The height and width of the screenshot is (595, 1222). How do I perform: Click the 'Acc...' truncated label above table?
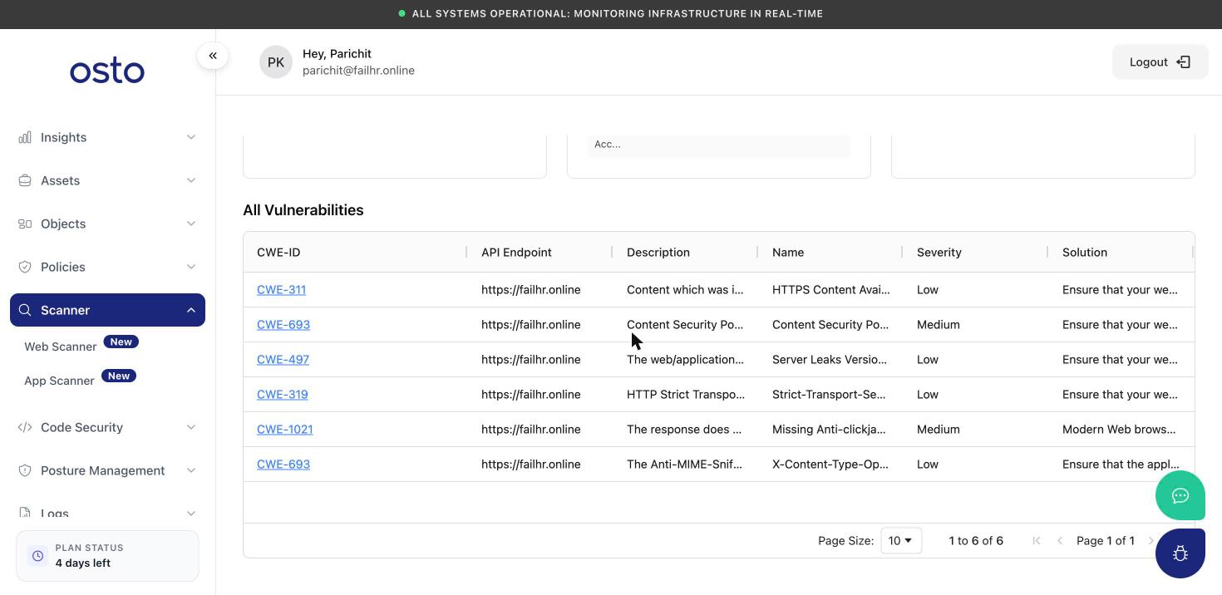click(x=608, y=145)
